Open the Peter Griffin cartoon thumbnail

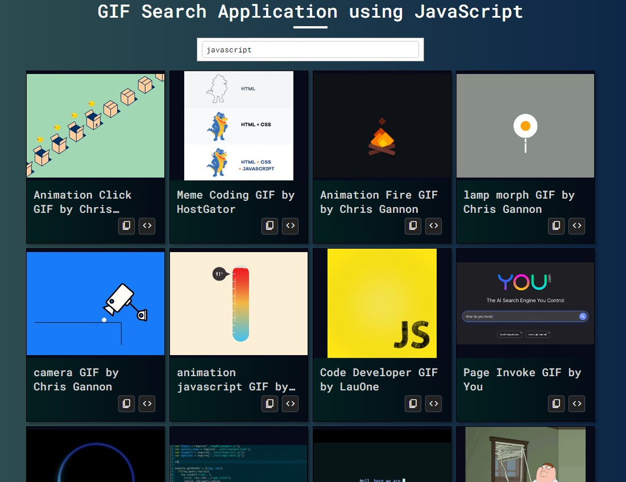tap(525, 455)
